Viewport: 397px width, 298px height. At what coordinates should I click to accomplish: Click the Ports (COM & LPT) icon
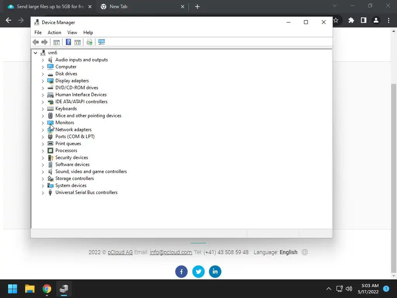coord(50,137)
